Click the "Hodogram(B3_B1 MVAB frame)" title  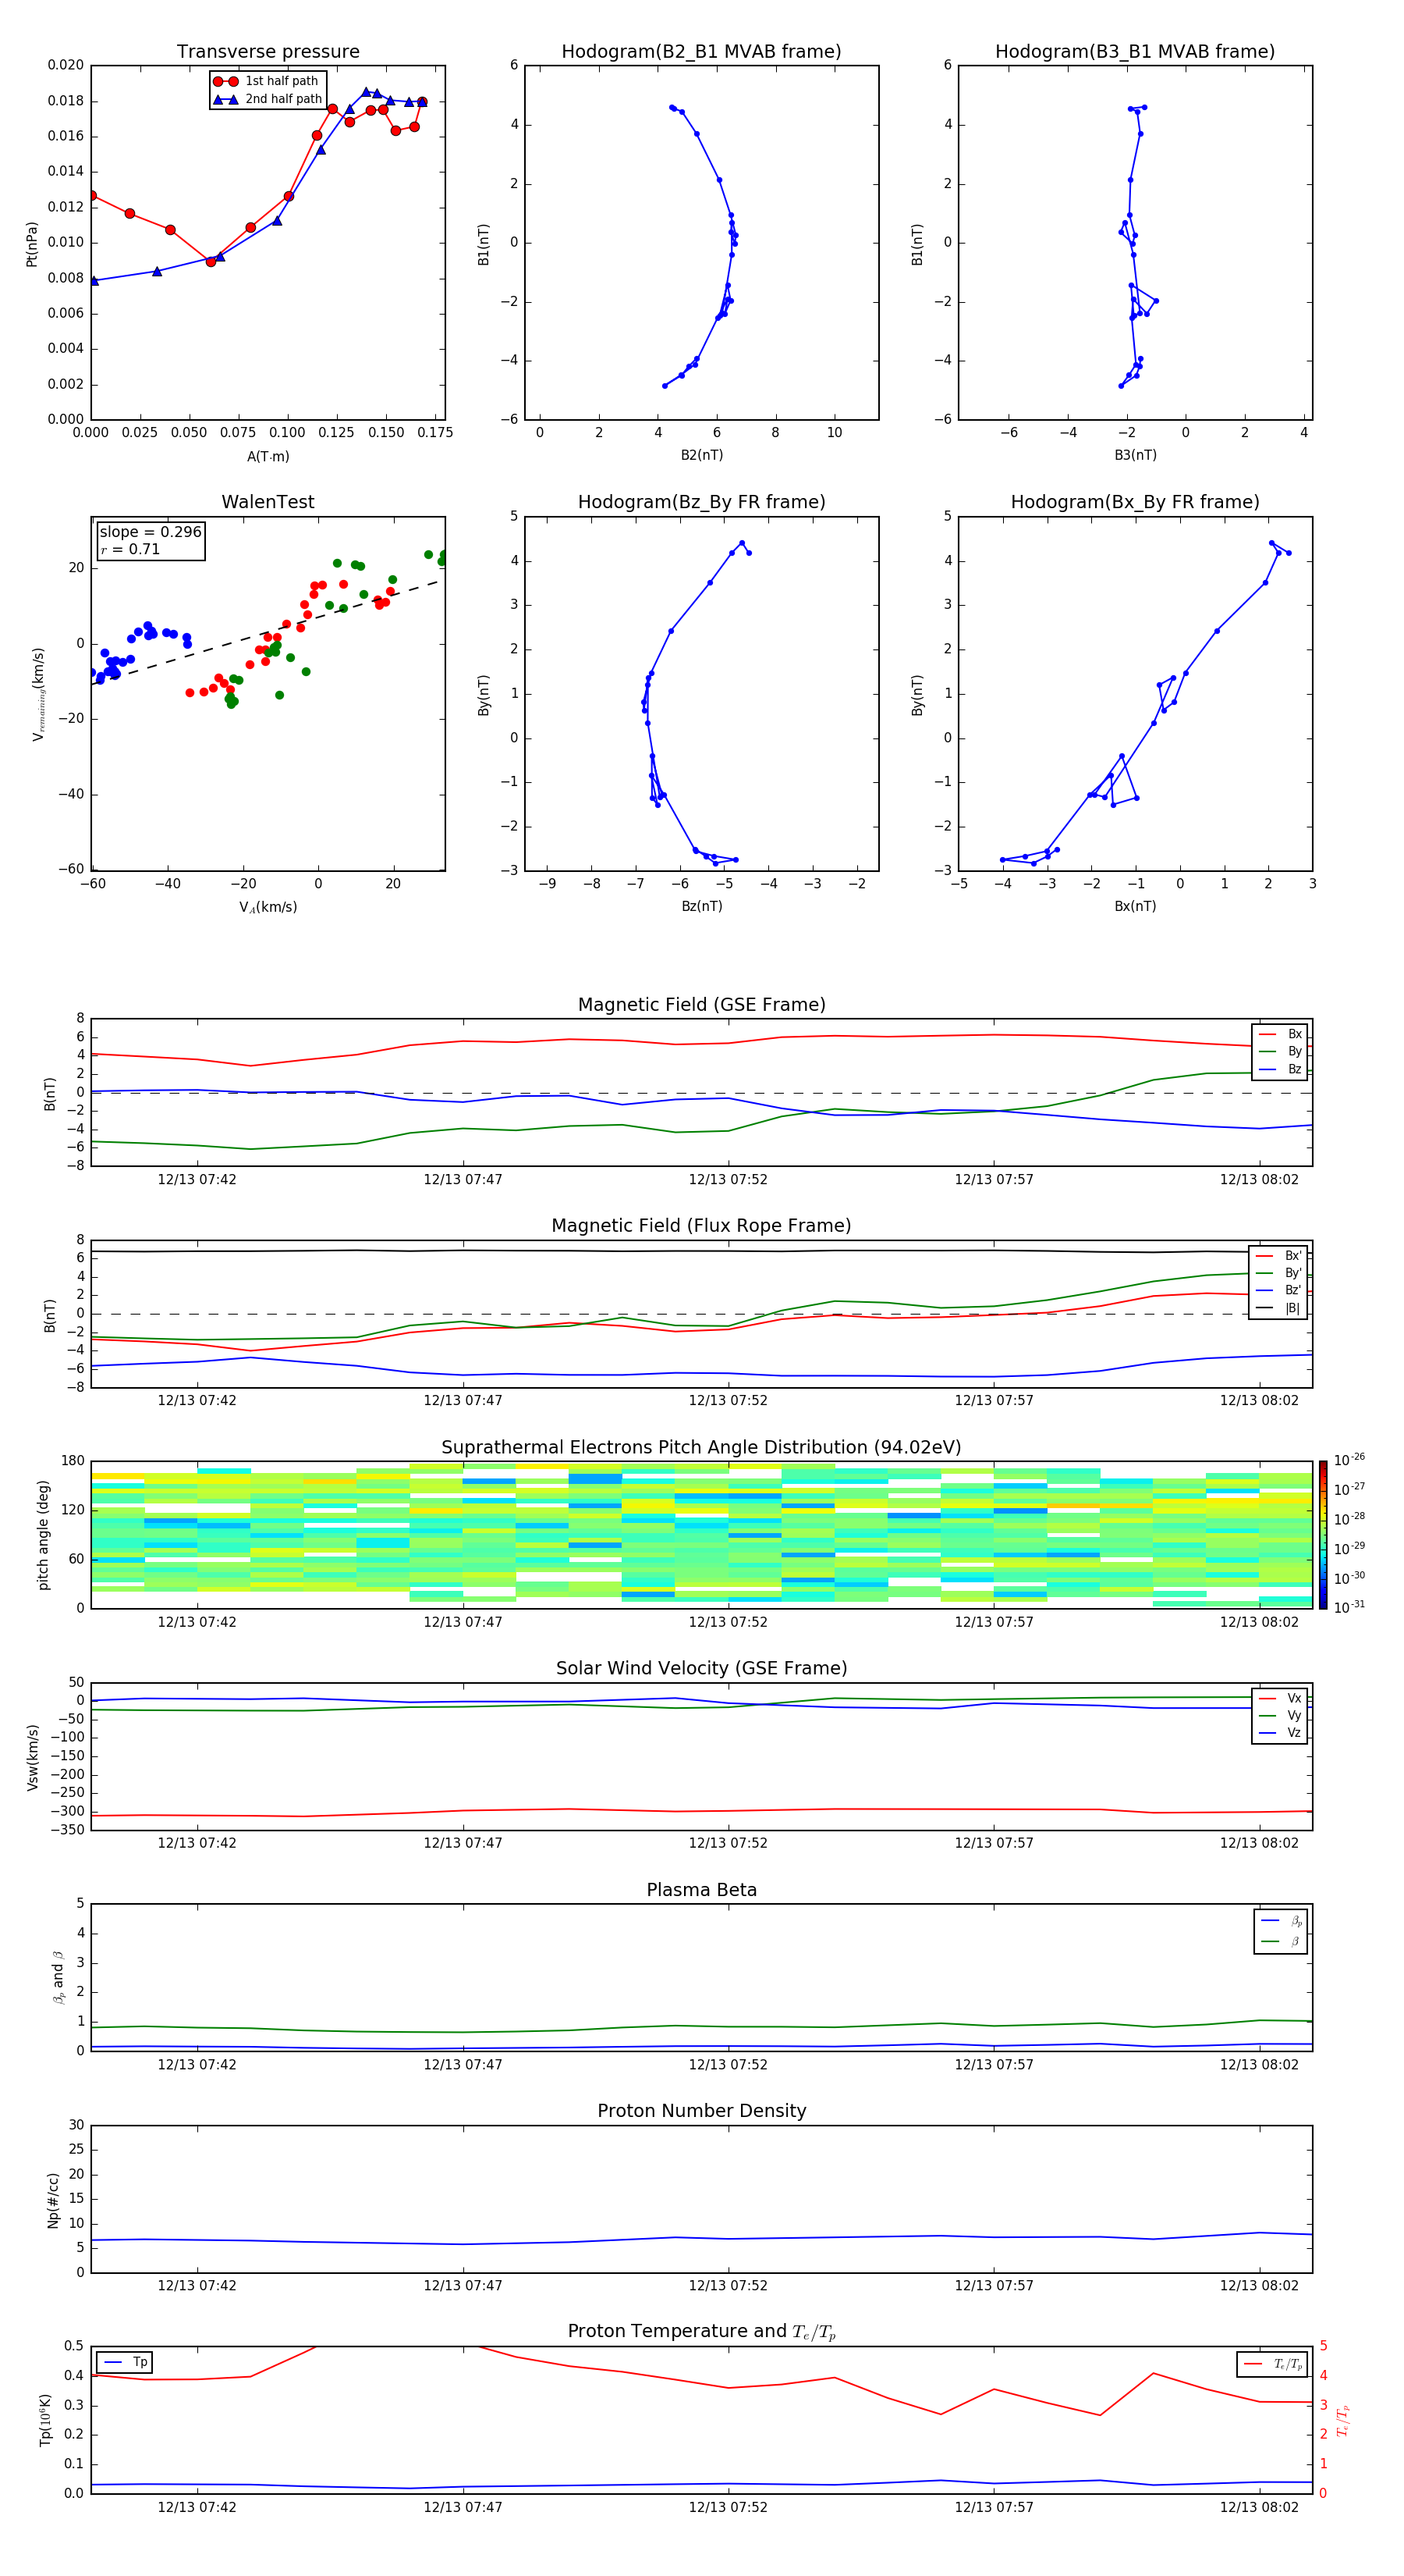coord(1134,52)
